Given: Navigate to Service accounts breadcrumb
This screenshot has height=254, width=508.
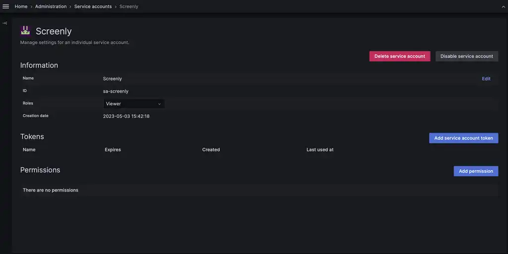Looking at the screenshot, I should [x=93, y=6].
